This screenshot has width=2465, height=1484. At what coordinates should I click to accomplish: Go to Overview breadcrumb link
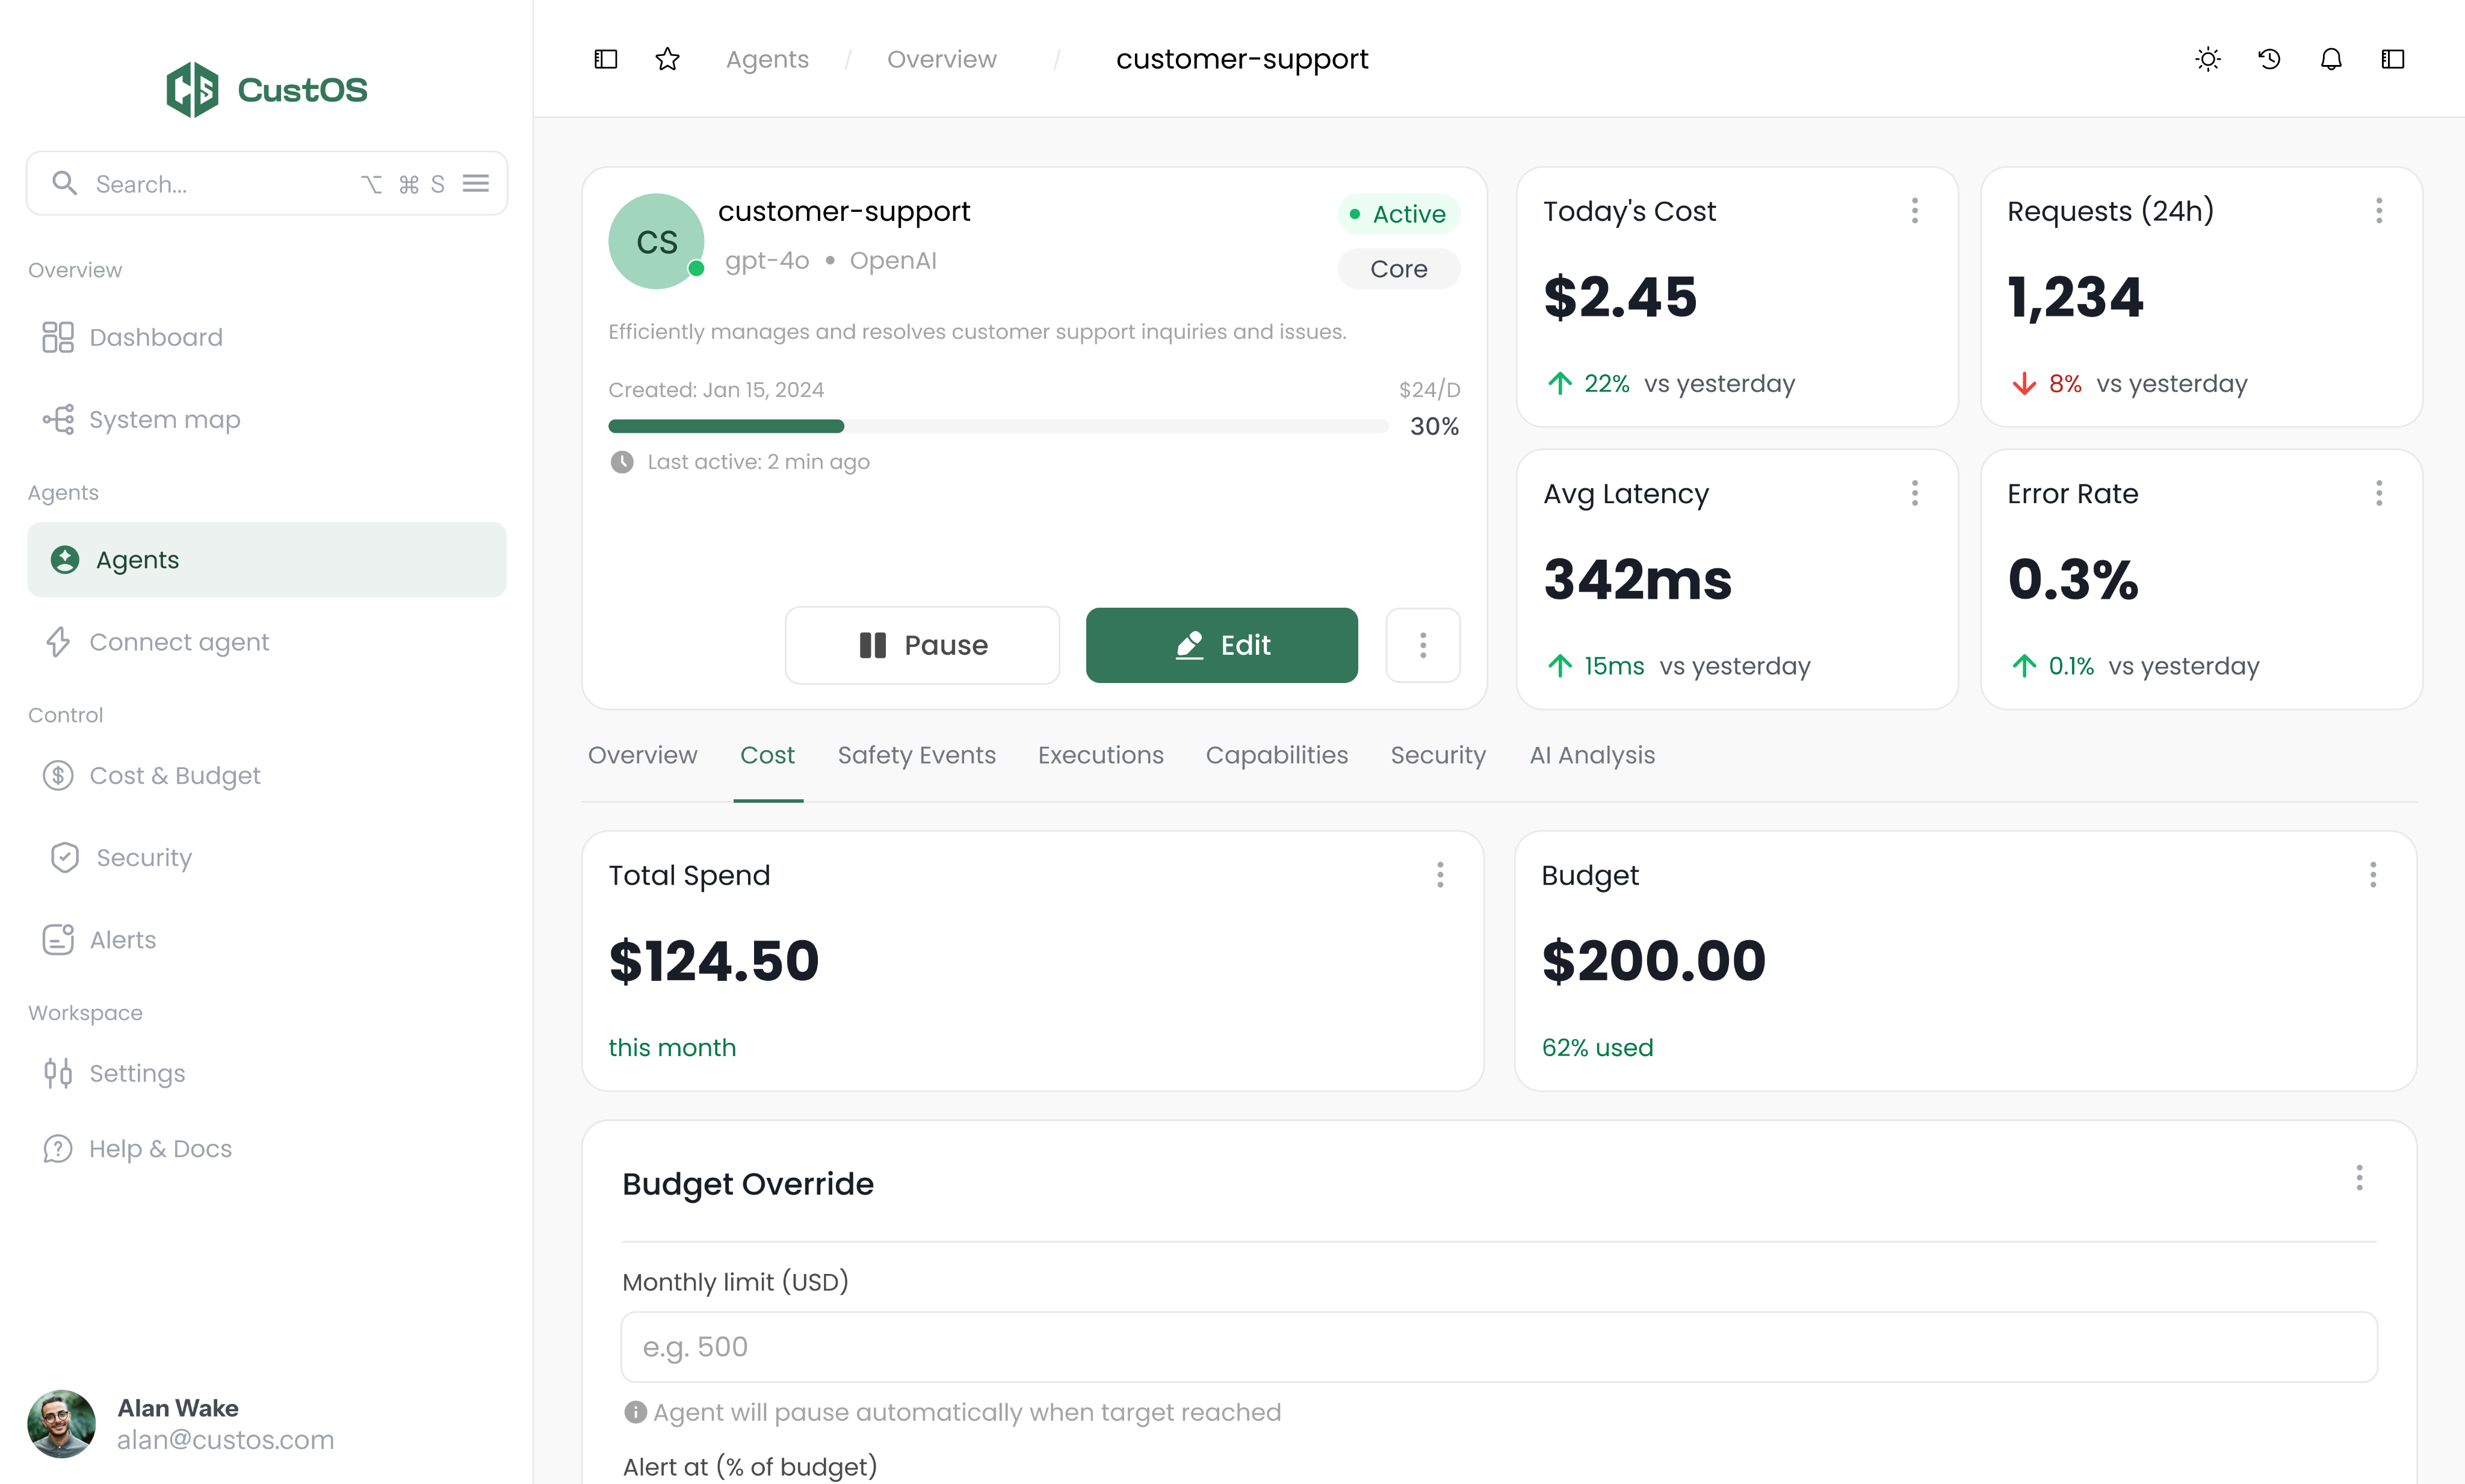coord(942,59)
